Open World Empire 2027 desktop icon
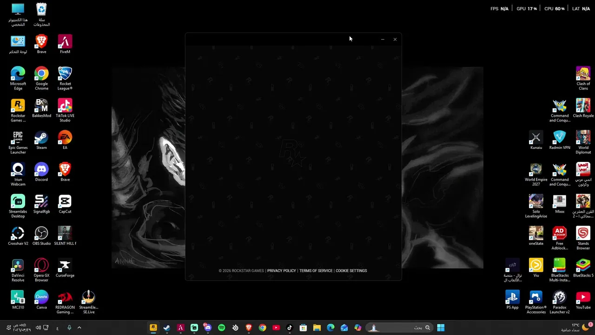 [536, 174]
